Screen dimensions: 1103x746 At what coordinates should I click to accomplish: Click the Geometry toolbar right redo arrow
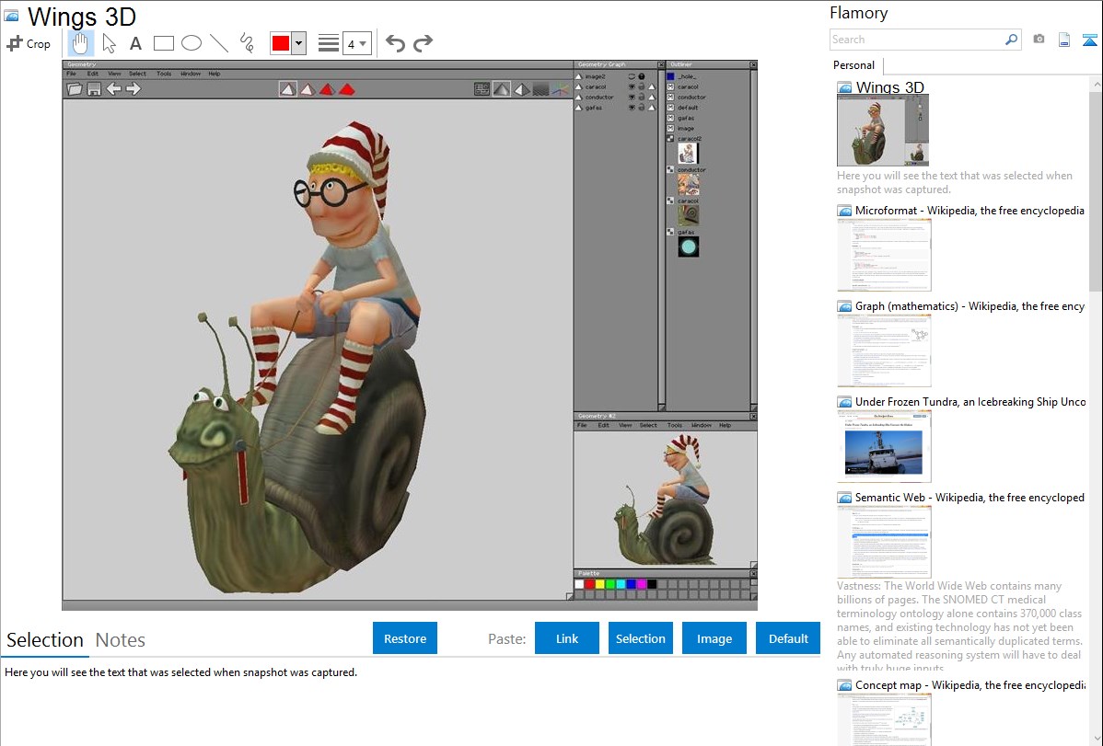pos(133,89)
